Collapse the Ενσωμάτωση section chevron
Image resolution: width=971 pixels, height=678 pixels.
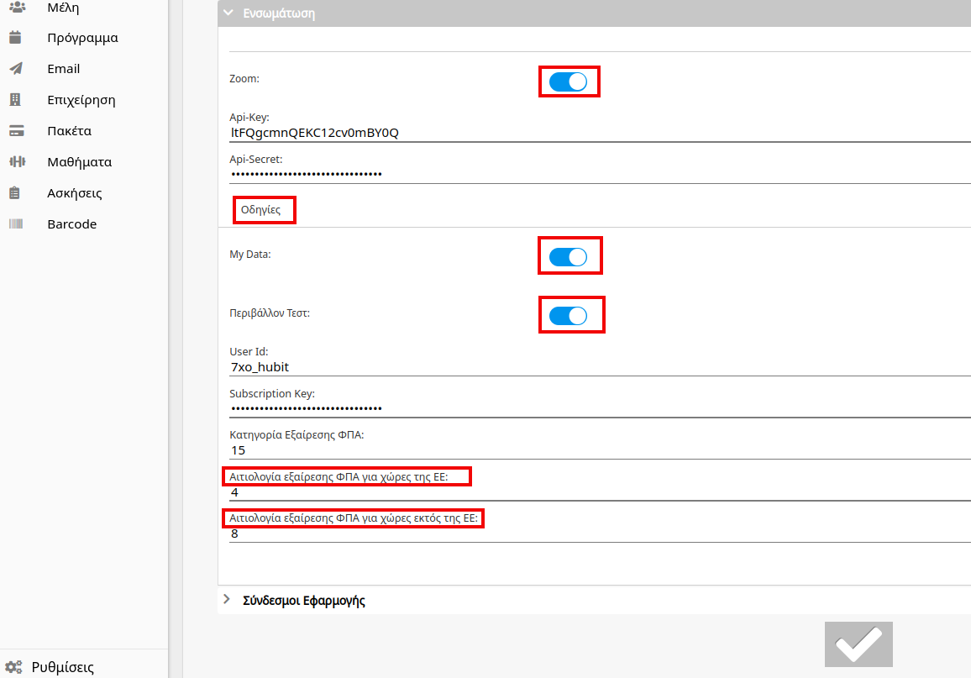coord(228,13)
